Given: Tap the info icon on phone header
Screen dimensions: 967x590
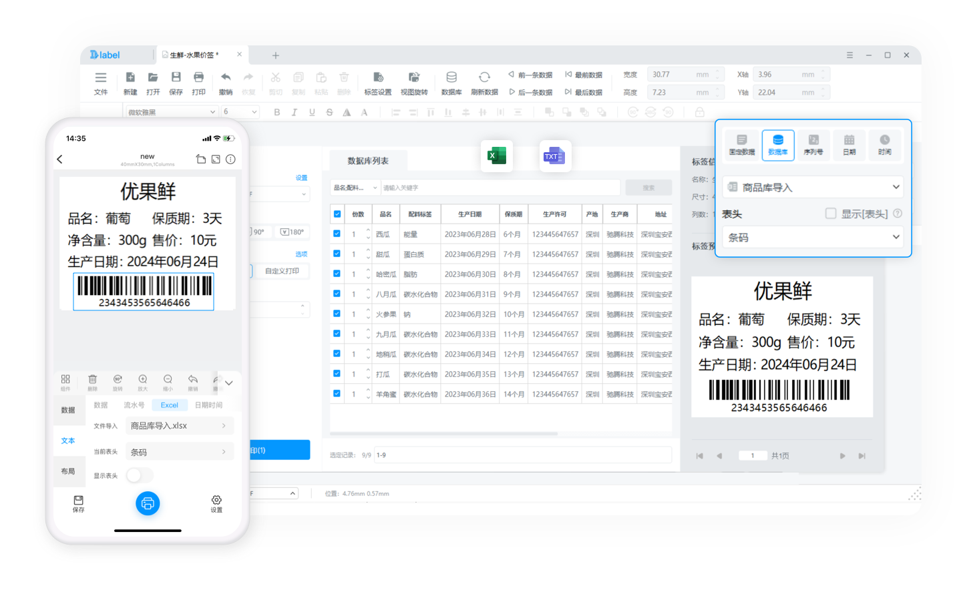Looking at the screenshot, I should point(230,159).
